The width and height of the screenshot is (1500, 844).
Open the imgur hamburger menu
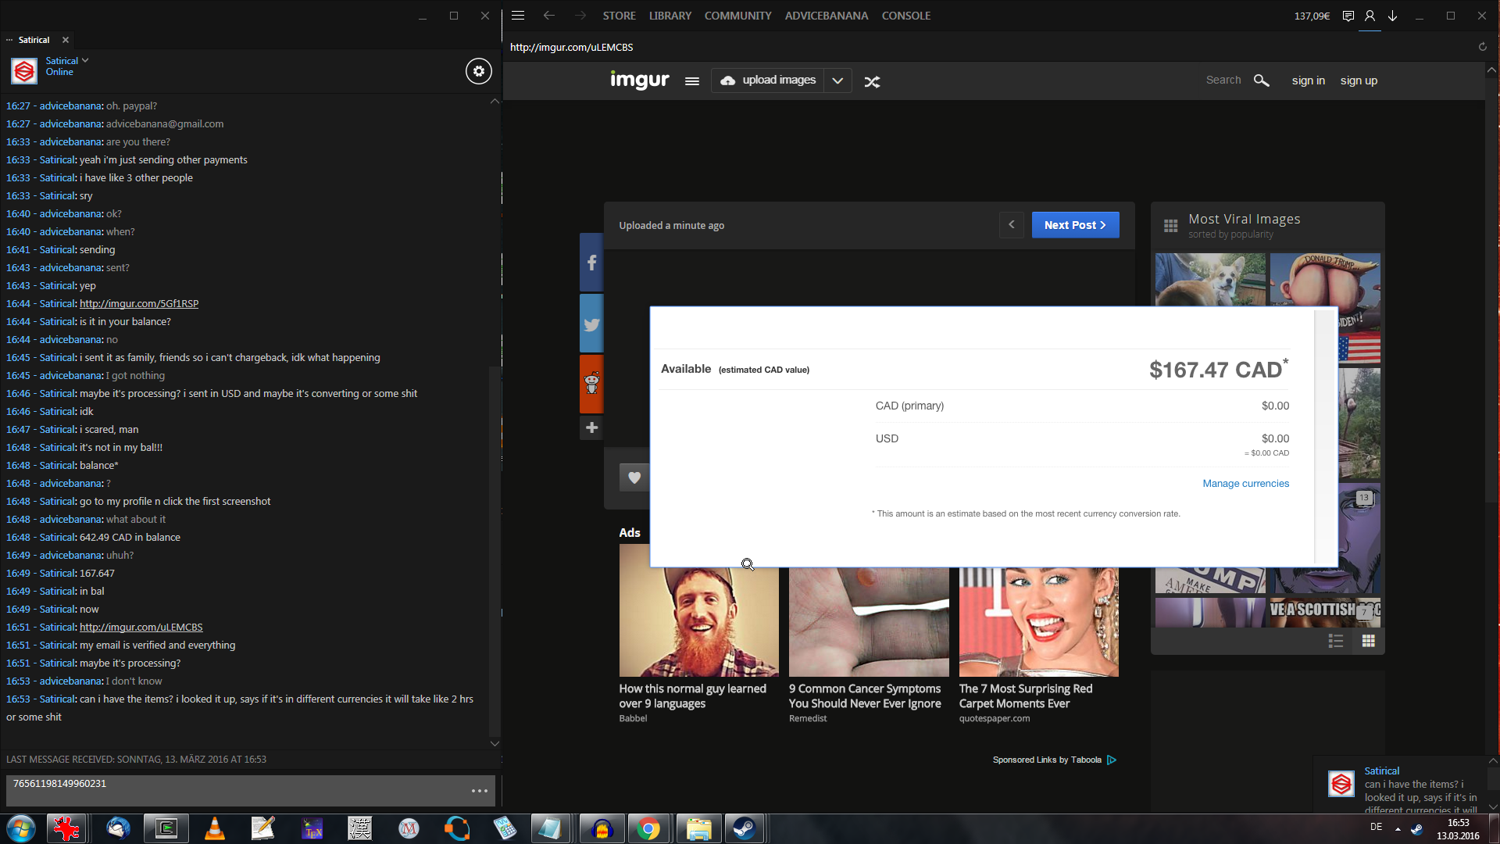click(x=691, y=81)
